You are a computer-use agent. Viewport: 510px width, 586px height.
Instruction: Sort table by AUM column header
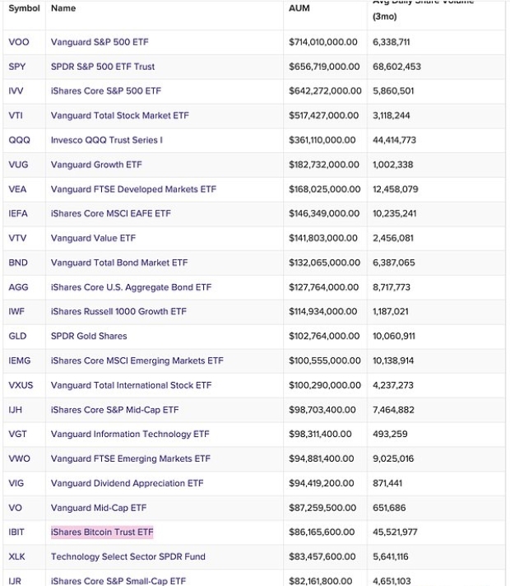pos(299,8)
